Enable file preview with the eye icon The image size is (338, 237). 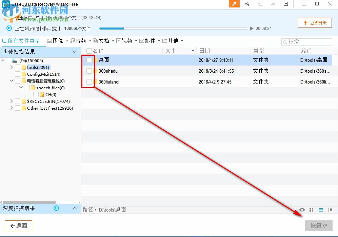pyautogui.click(x=302, y=209)
